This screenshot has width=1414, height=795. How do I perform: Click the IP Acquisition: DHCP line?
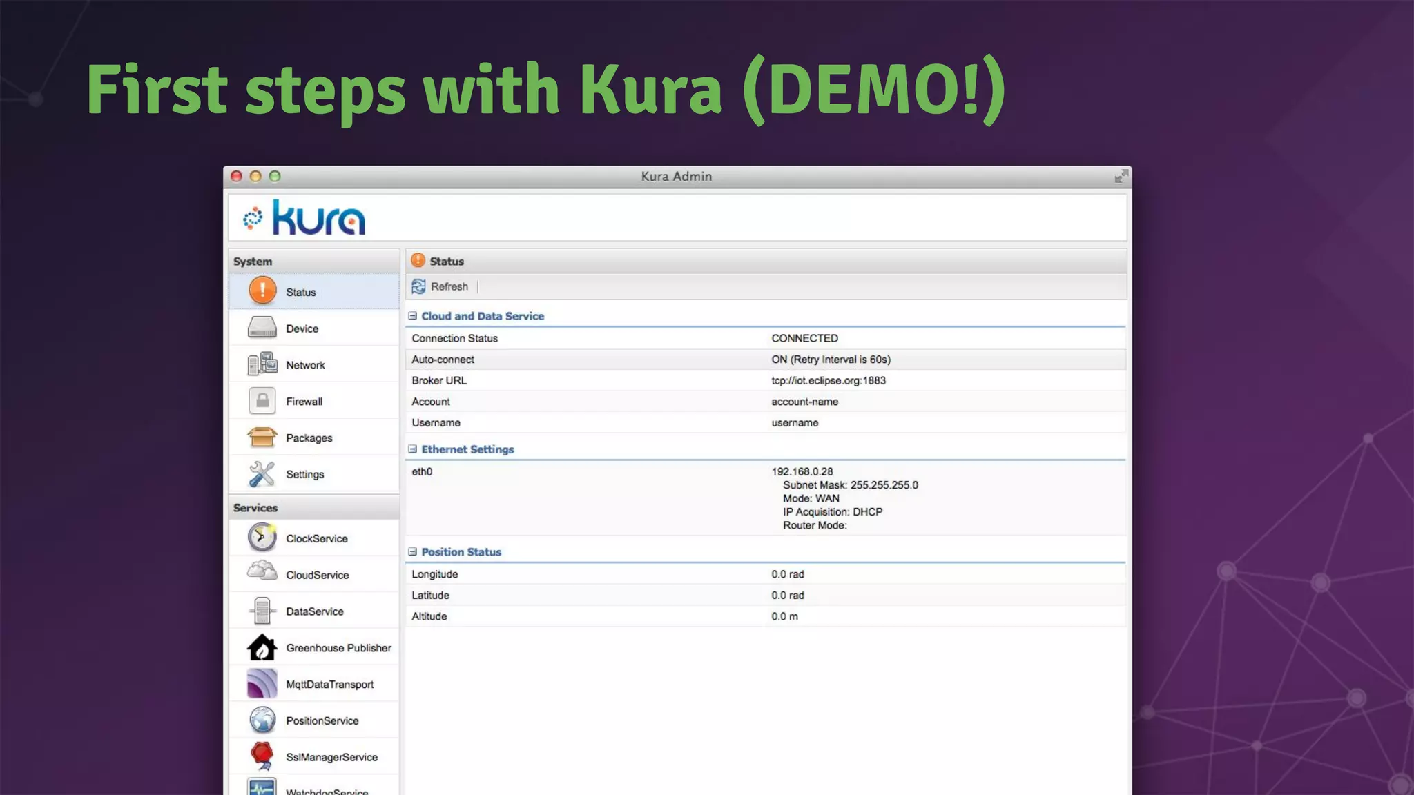coord(833,512)
